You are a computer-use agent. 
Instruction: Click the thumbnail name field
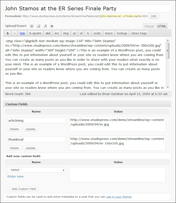(37, 139)
